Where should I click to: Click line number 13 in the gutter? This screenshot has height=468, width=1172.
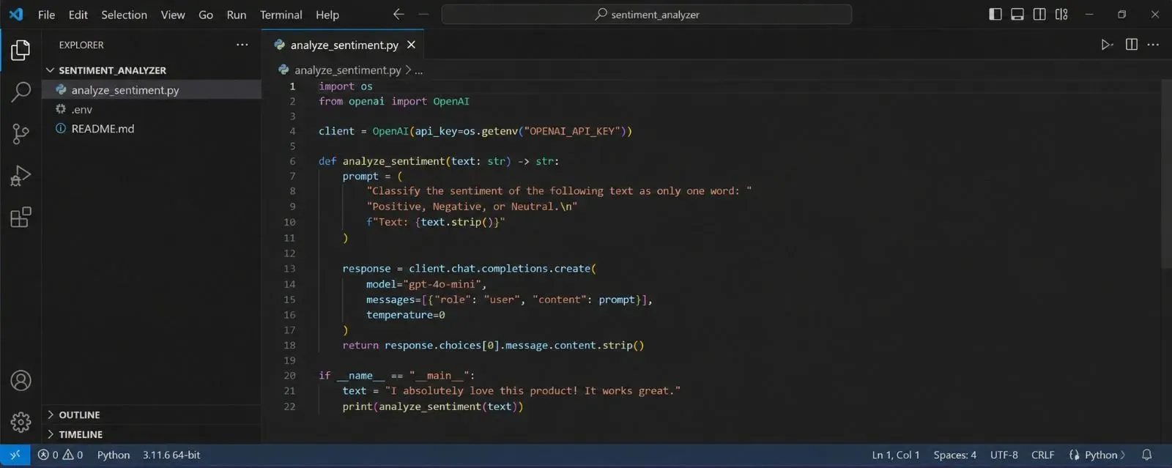[x=289, y=269]
